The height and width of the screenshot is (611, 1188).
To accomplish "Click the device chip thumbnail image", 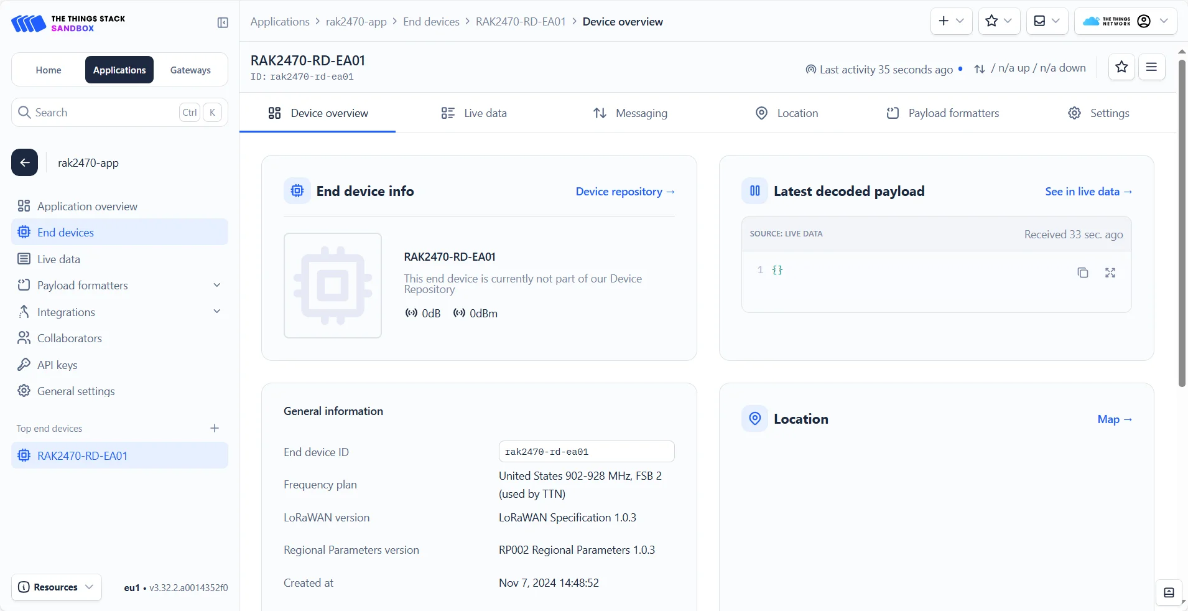I will [x=333, y=286].
